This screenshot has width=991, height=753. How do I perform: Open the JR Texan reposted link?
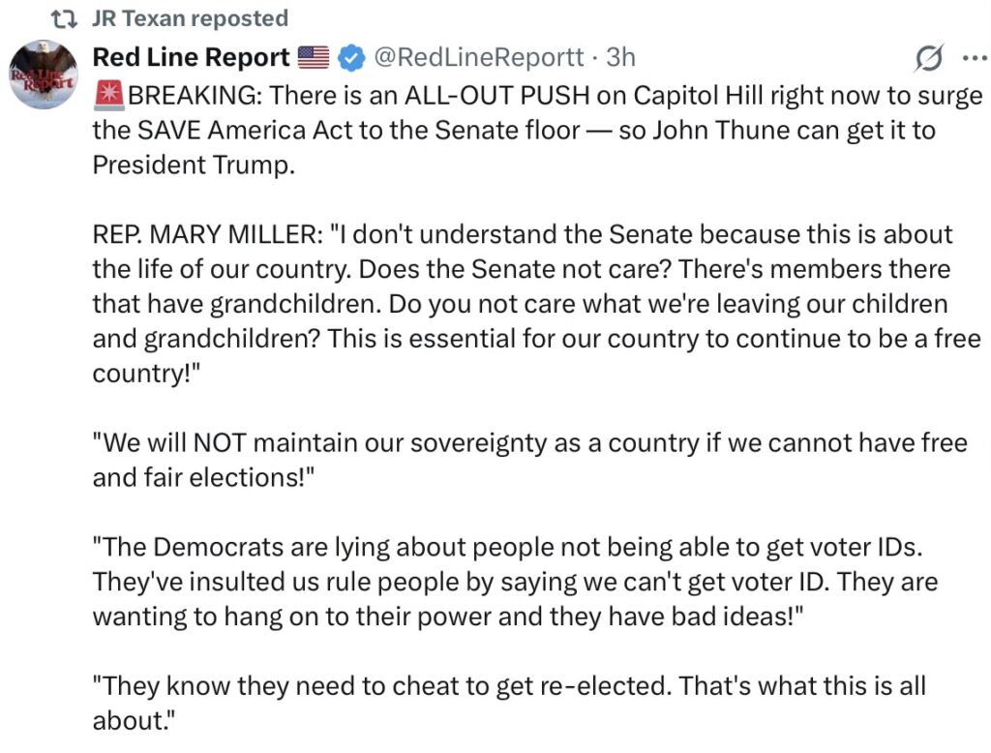(190, 18)
